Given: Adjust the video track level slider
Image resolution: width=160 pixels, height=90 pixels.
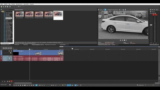Looking at the screenshot, I should click(x=11, y=53).
